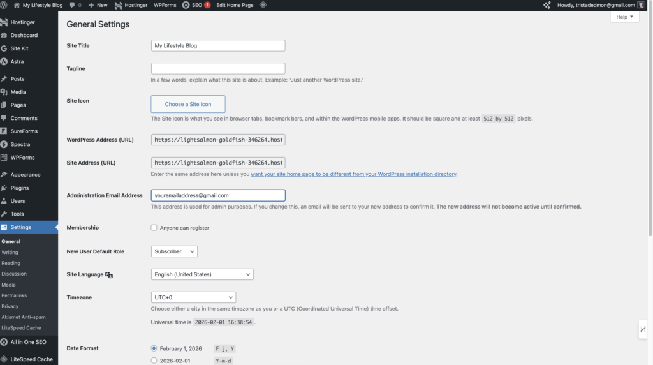Choose the 2026-02-01 date format option
This screenshot has height=365, width=653.
pyautogui.click(x=154, y=361)
